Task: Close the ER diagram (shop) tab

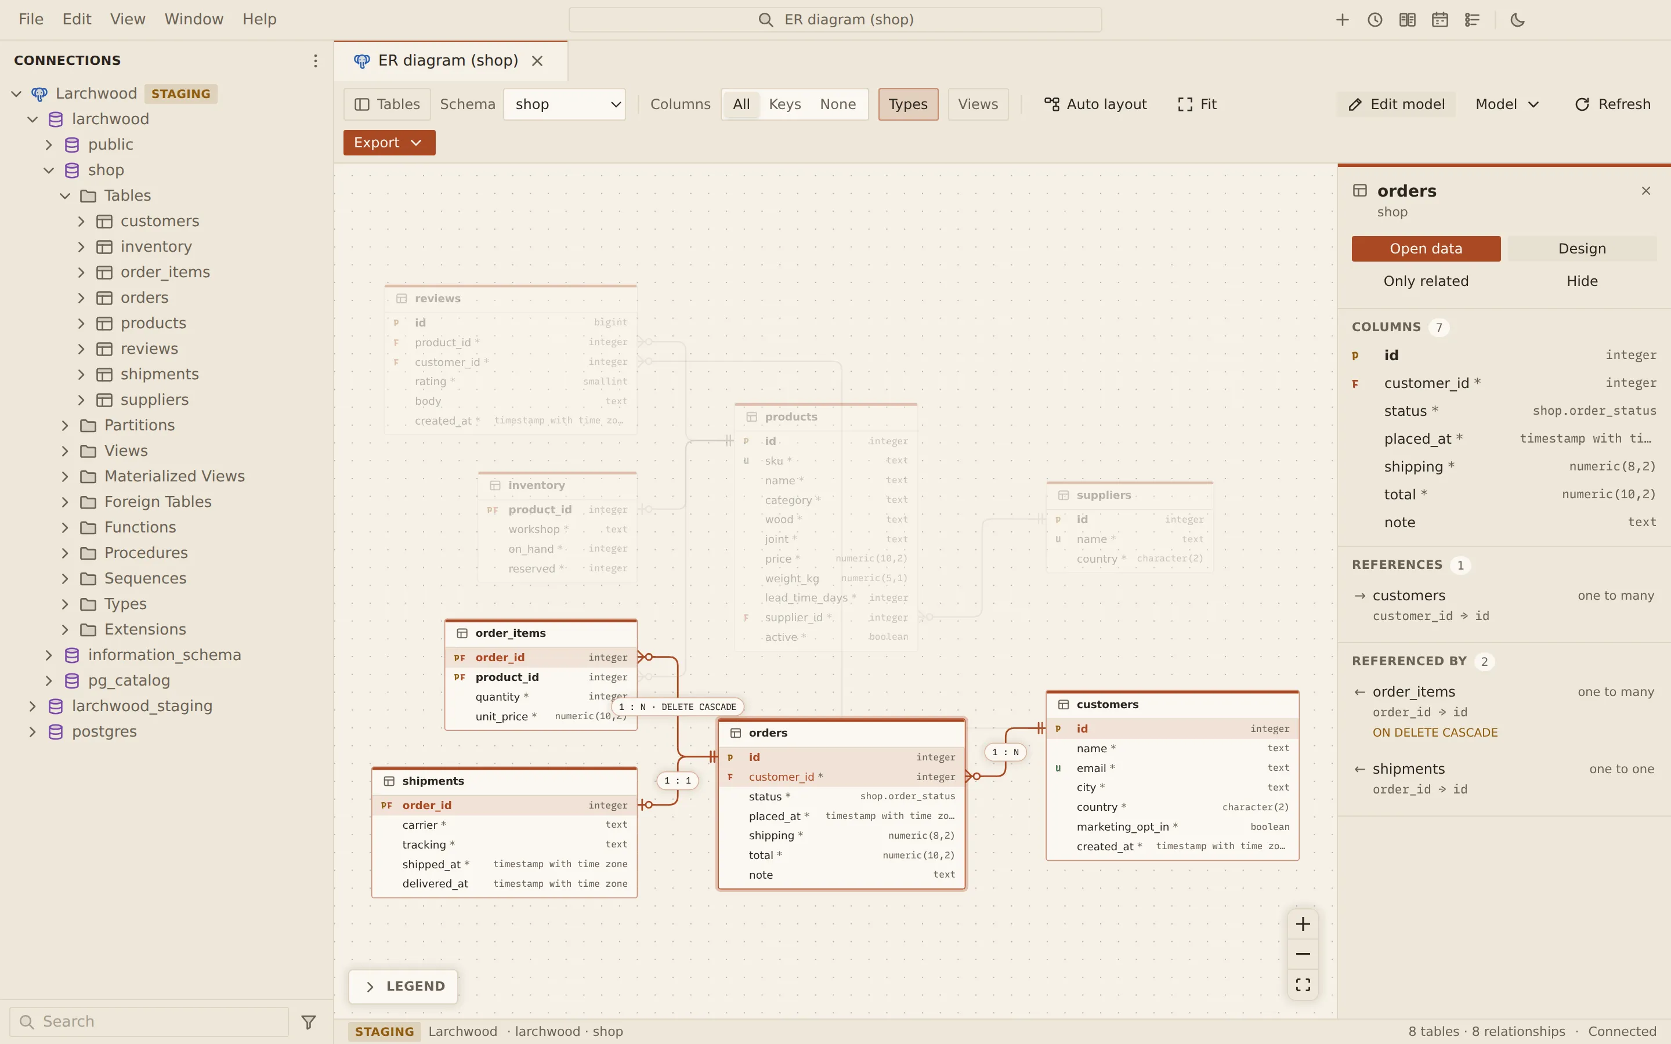Action: click(x=537, y=61)
